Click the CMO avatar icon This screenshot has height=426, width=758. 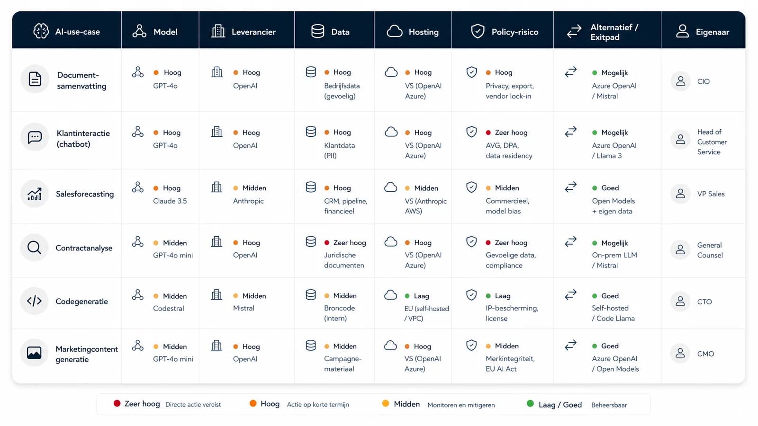(x=680, y=353)
